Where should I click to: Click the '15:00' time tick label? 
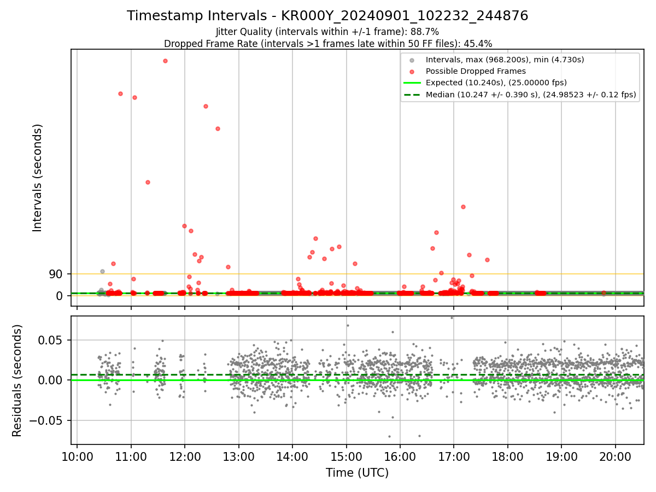347,458
